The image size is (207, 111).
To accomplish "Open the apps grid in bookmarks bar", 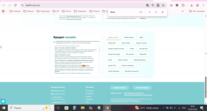I will [3, 11].
